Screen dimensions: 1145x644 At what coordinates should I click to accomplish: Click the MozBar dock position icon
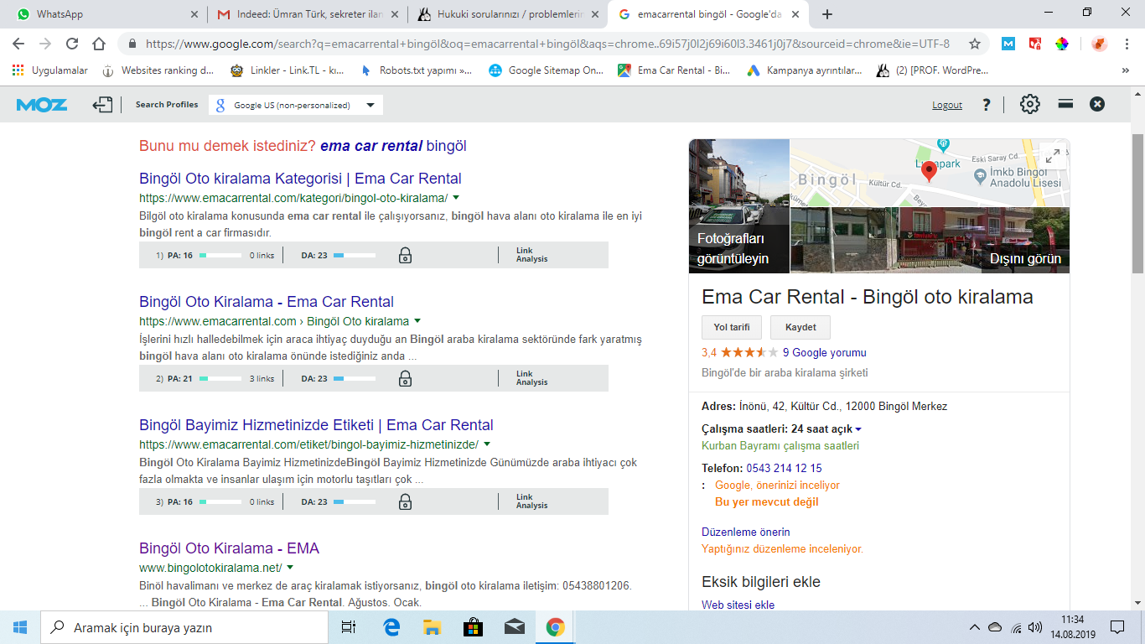(1065, 104)
